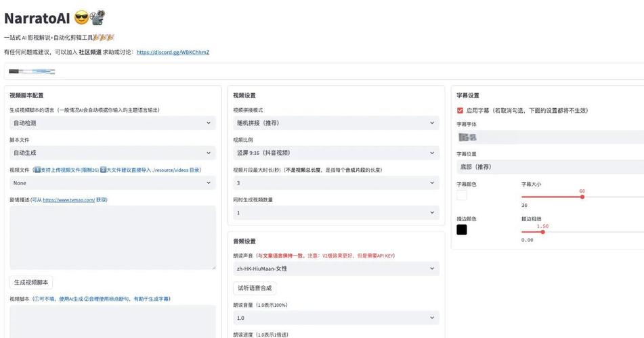Open the max clip duration dropdown showing 3
This screenshot has width=644, height=338.
(336, 183)
